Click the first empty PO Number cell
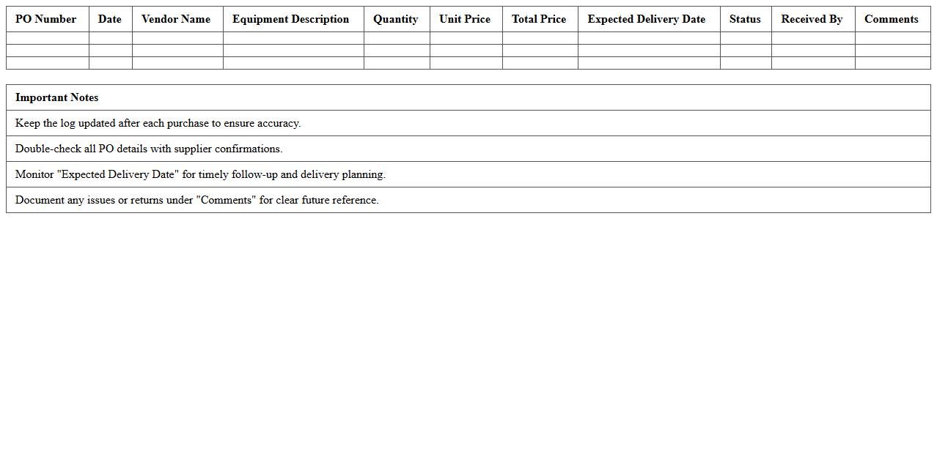This screenshot has height=476, width=937. coord(46,37)
